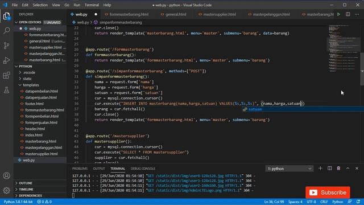Switch to the general.html editor tab

[x=176, y=14]
